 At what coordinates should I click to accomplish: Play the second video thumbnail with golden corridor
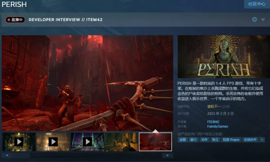coord(53,142)
